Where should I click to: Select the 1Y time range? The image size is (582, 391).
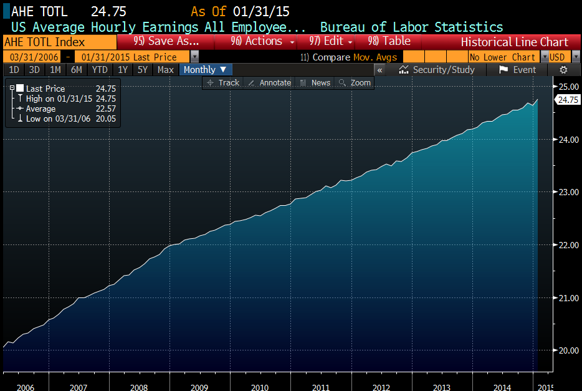(x=123, y=70)
